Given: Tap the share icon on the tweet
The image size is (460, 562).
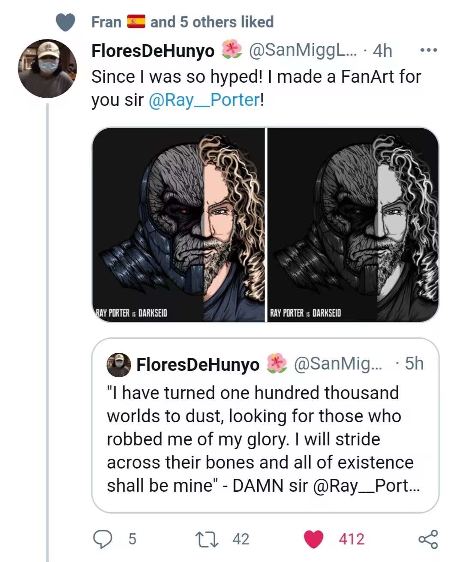Looking at the screenshot, I should [x=428, y=539].
